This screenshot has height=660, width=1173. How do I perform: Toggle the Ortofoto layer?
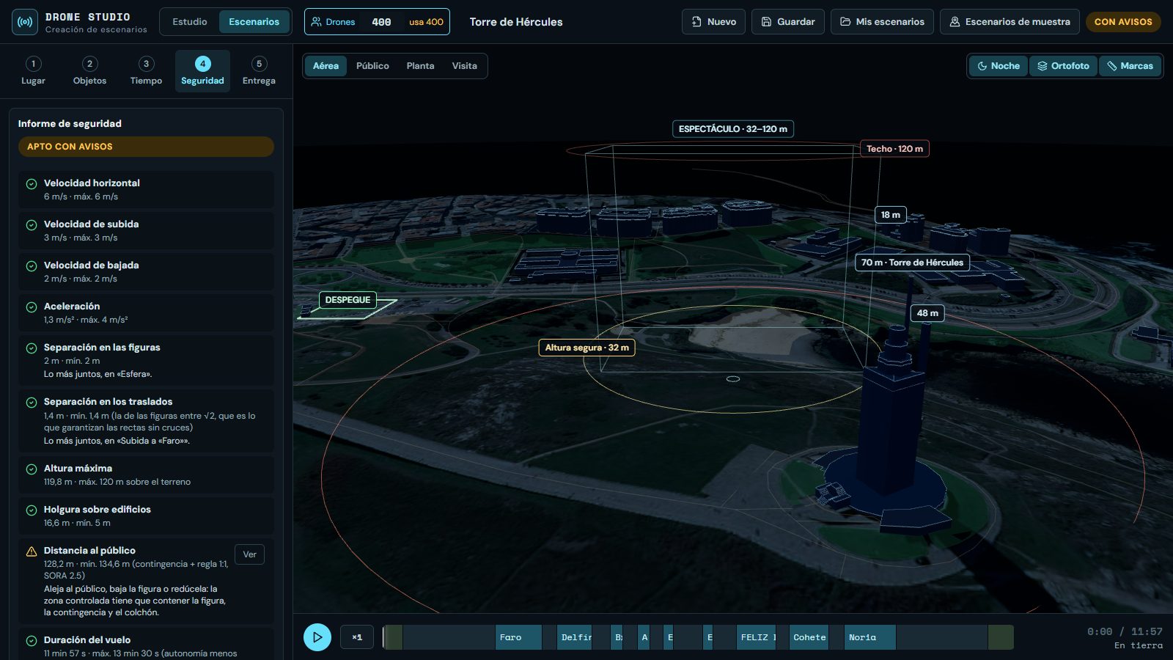coord(1063,66)
